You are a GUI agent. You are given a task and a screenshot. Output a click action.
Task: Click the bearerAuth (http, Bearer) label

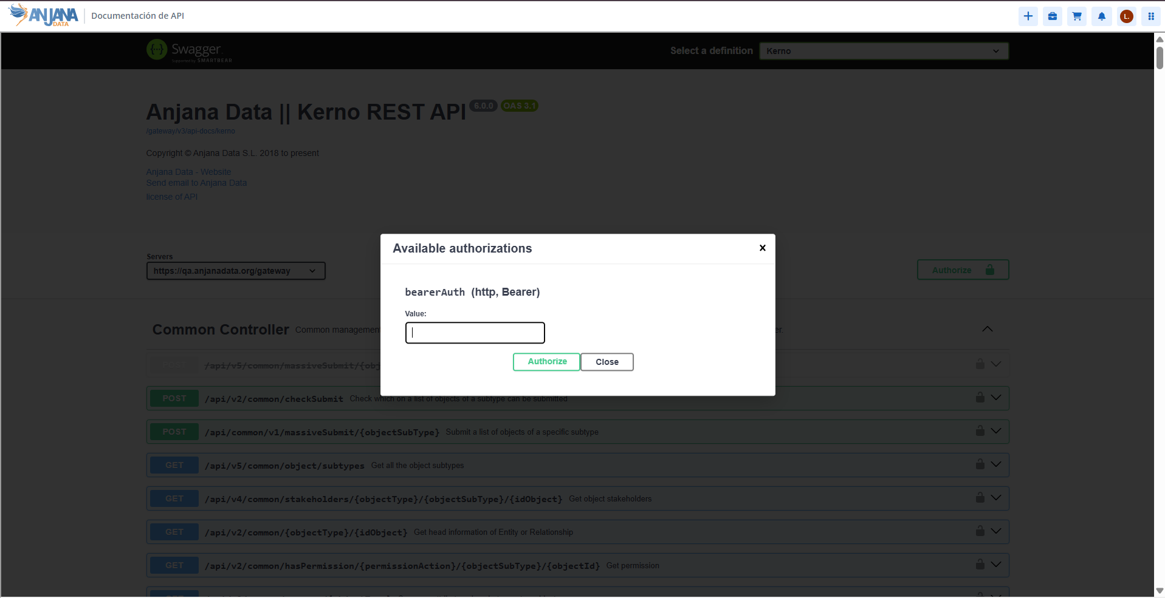473,292
